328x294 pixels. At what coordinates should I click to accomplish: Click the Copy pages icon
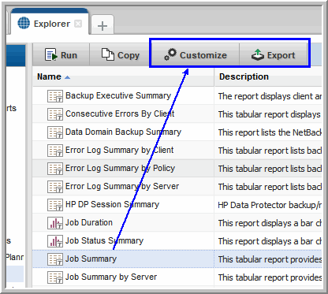point(108,54)
